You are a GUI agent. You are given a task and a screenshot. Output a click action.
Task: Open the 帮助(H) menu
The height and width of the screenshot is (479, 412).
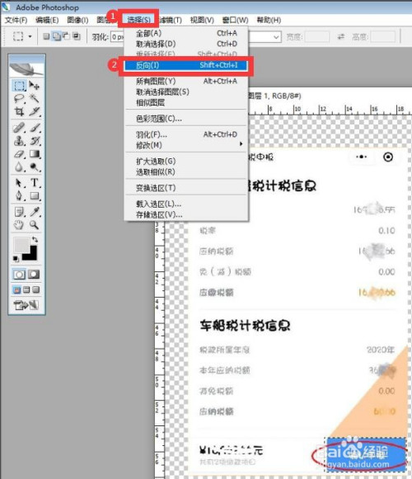269,20
